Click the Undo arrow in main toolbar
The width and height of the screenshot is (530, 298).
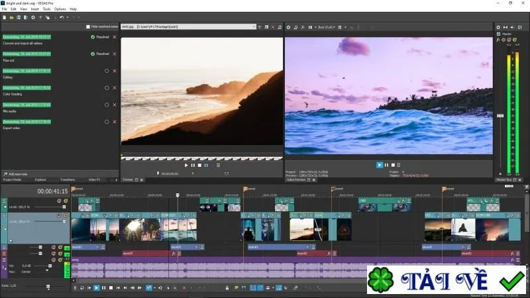click(x=62, y=18)
